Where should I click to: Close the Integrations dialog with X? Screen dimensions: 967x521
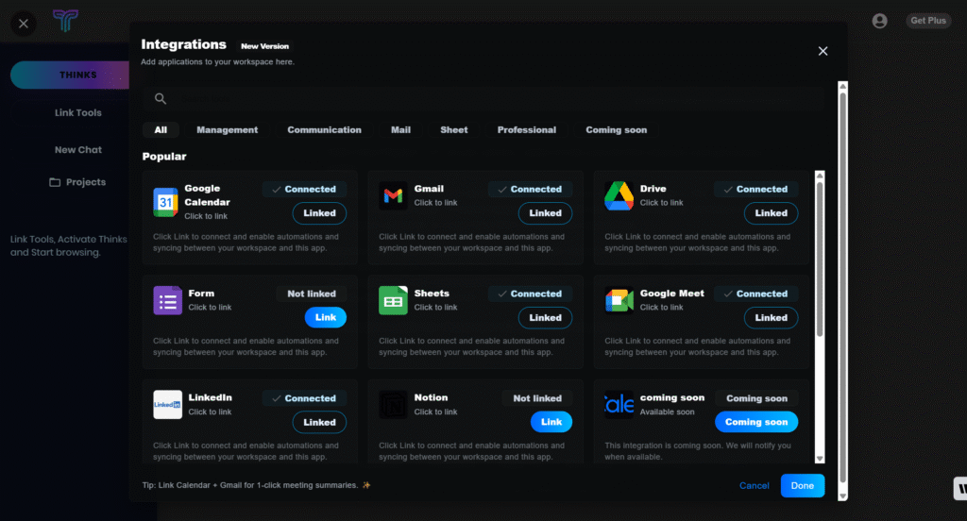(823, 51)
